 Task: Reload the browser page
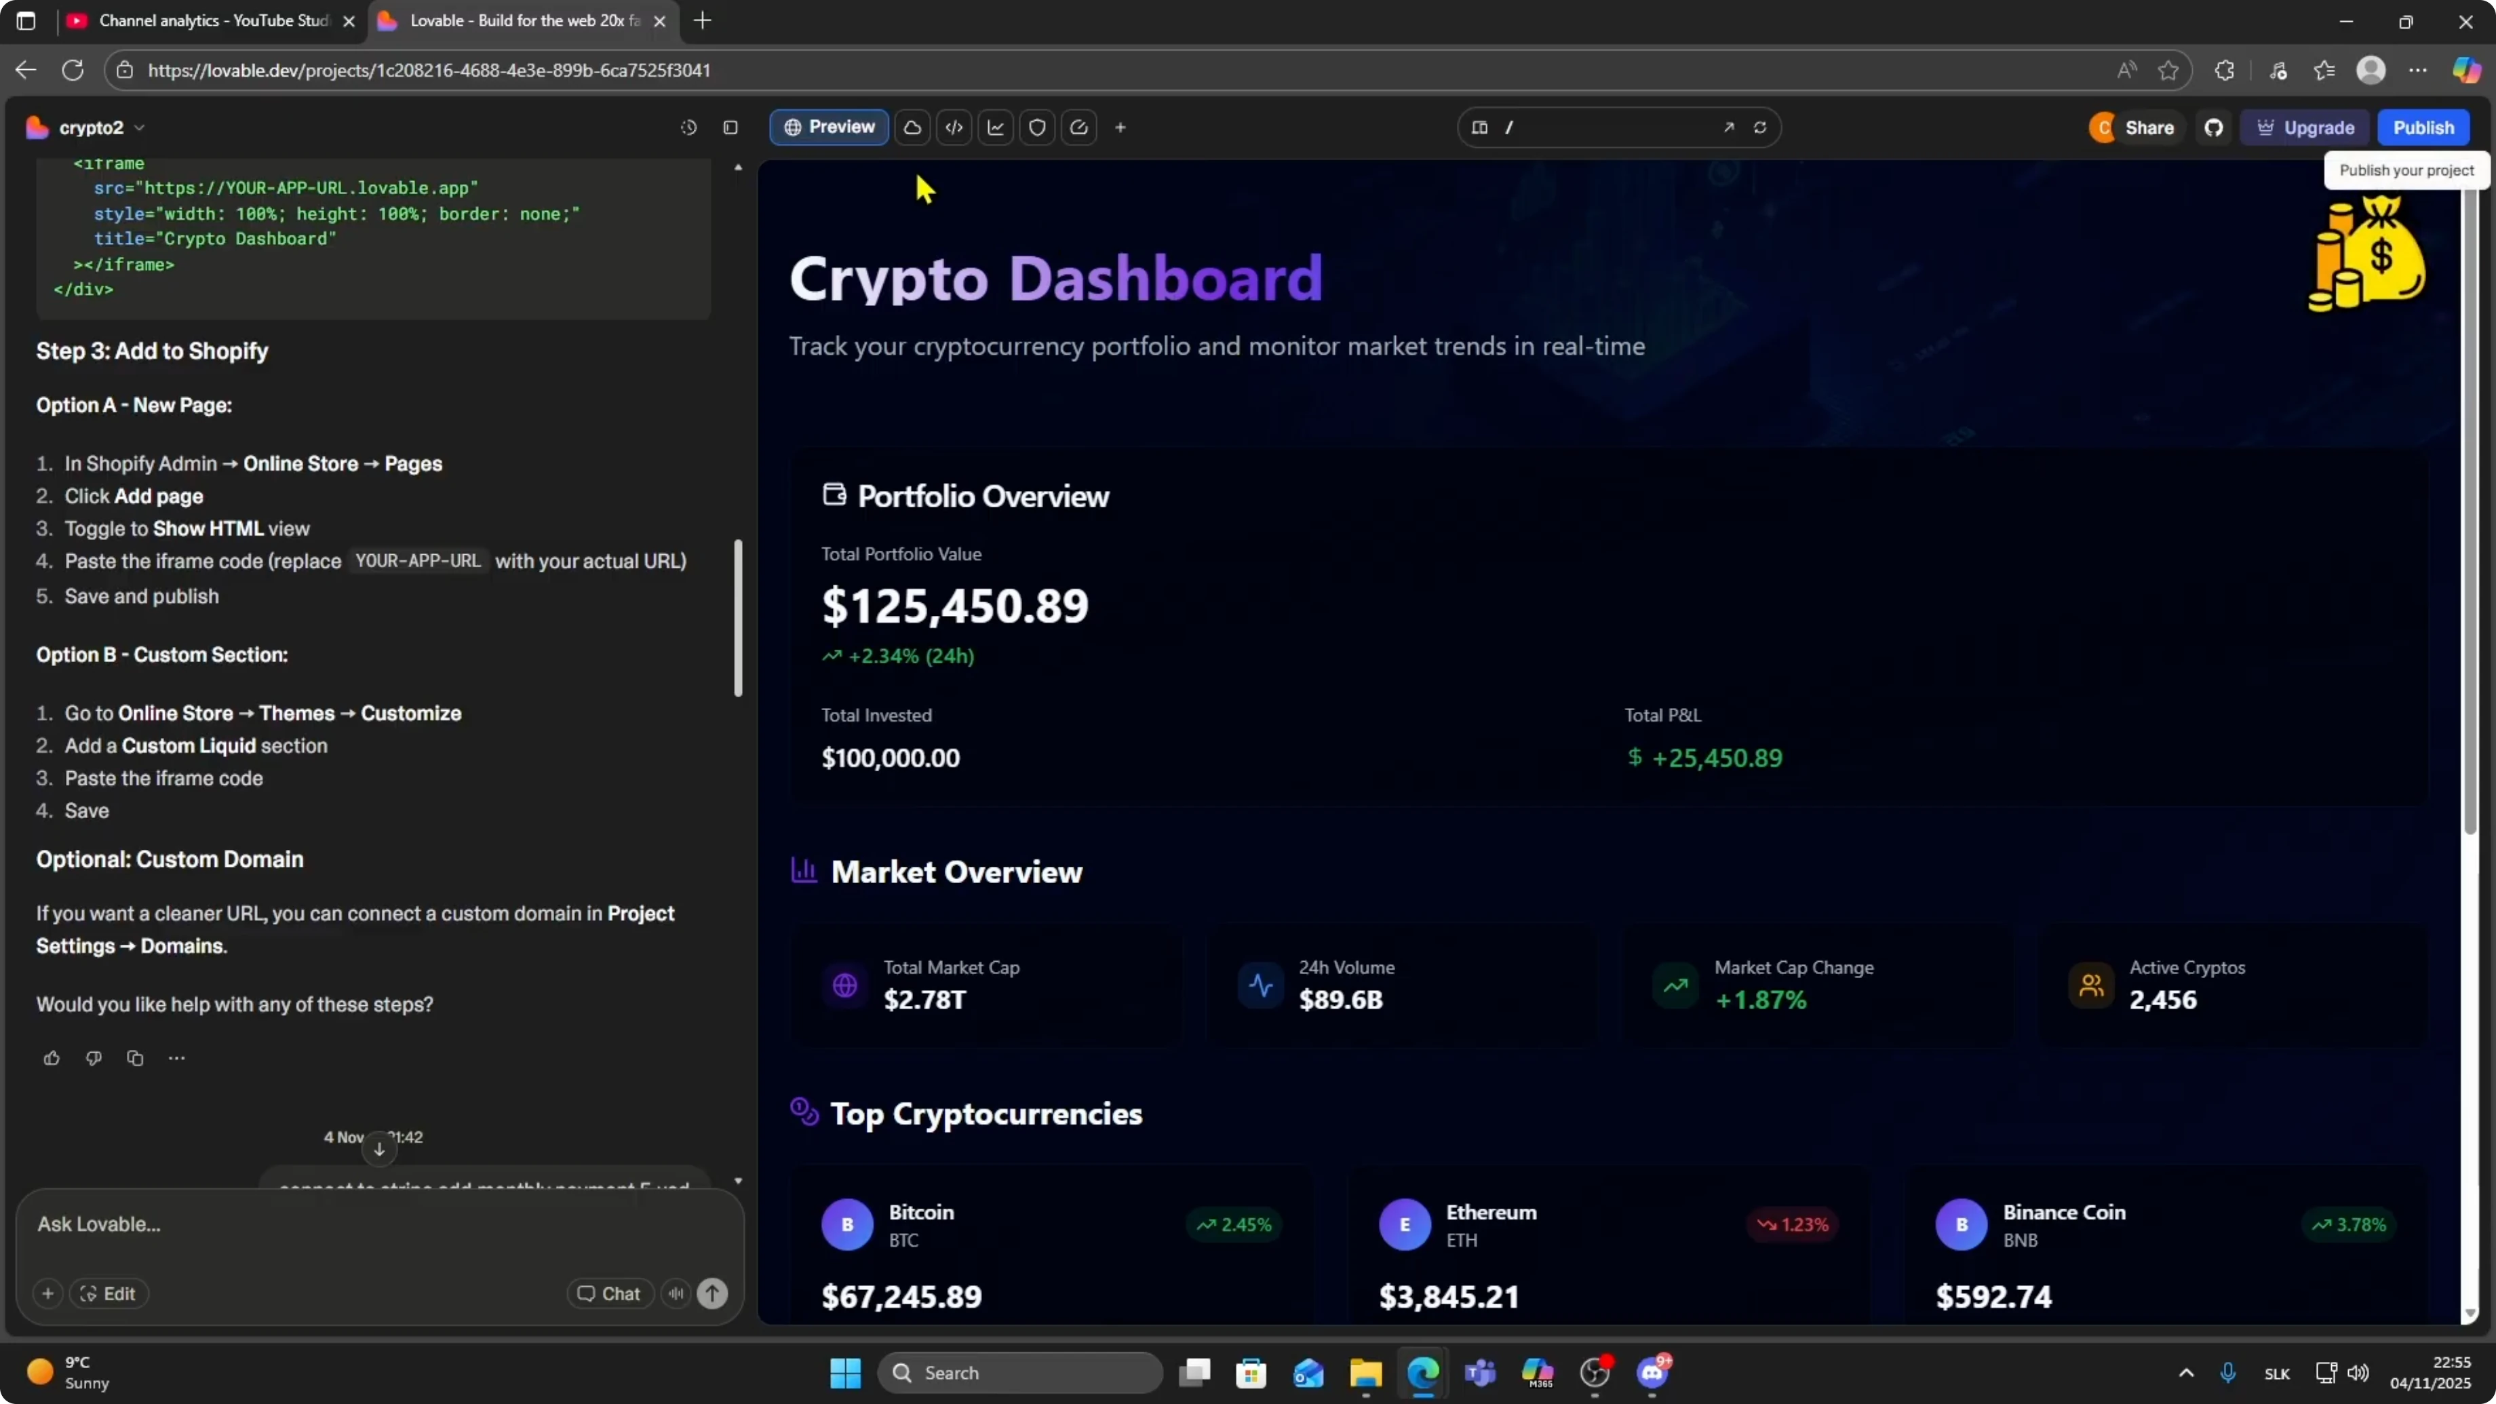point(73,70)
